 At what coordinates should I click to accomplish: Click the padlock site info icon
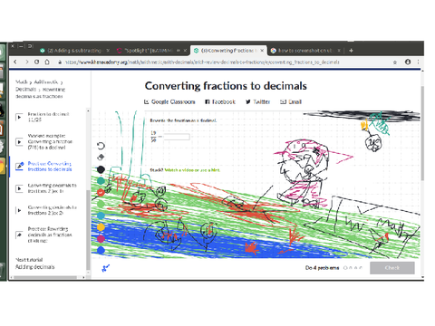tap(60, 62)
